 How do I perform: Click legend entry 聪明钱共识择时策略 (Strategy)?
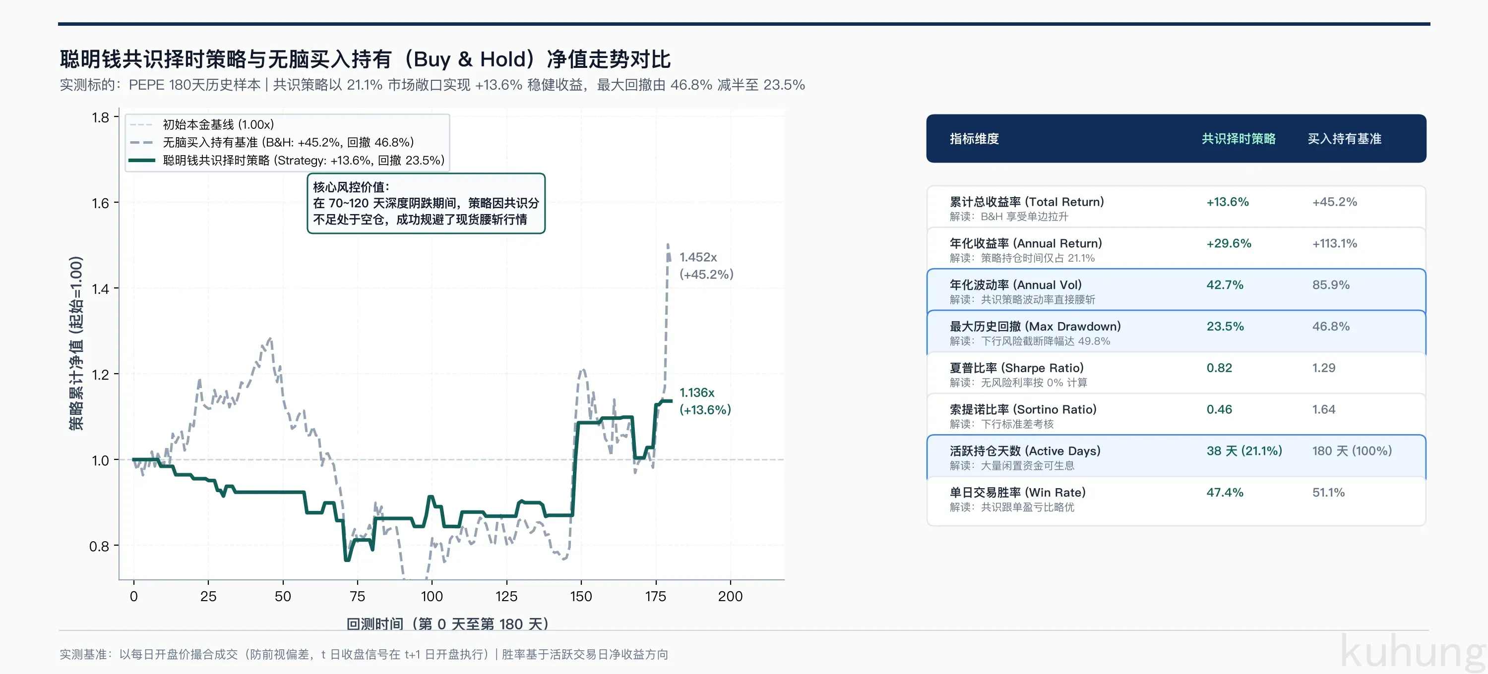point(287,161)
